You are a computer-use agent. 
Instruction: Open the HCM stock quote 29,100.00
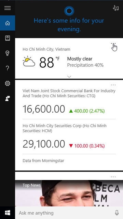tap(44, 144)
